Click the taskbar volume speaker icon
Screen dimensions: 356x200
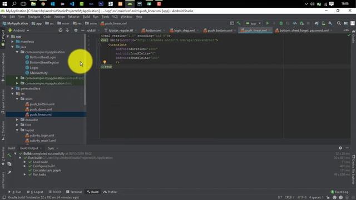pyautogui.click(x=313, y=4)
